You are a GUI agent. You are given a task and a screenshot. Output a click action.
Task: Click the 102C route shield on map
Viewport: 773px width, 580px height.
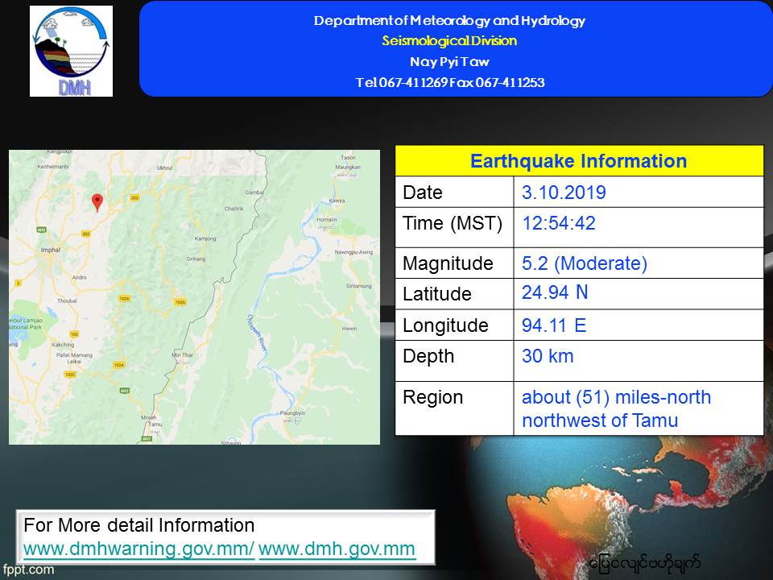[x=70, y=375]
